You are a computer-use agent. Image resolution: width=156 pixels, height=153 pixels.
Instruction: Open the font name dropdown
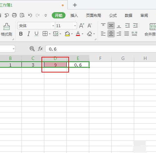[x=53, y=26]
